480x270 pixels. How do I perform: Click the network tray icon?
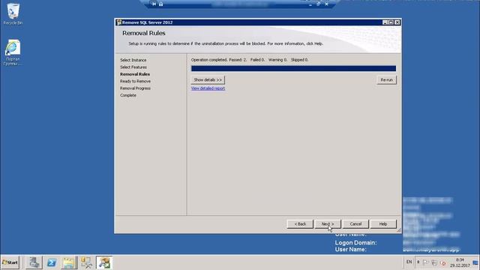tap(434, 262)
